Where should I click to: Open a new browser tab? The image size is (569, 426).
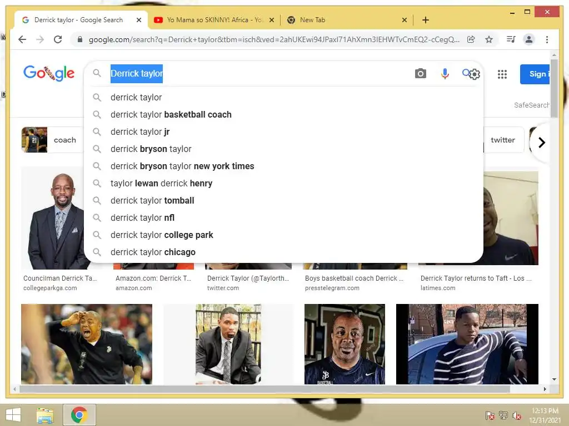point(426,20)
